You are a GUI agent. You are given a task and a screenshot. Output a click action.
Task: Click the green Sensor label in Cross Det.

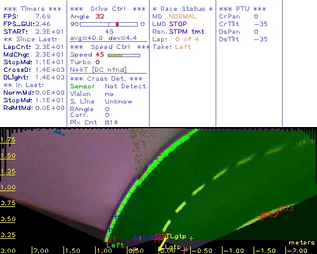pos(82,86)
